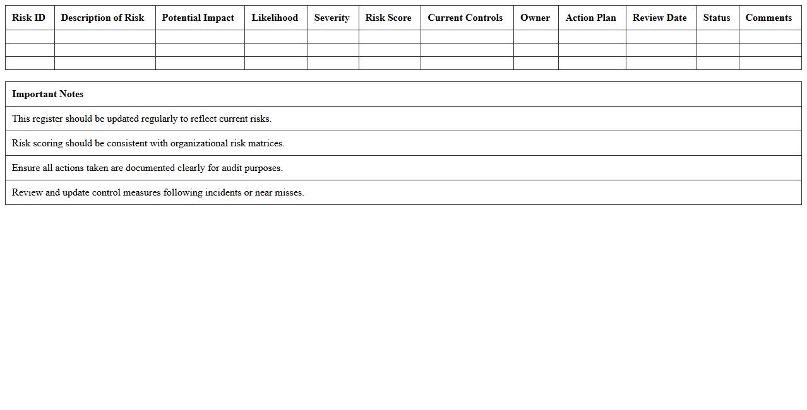Click the first empty cell under Risk ID

coord(28,37)
